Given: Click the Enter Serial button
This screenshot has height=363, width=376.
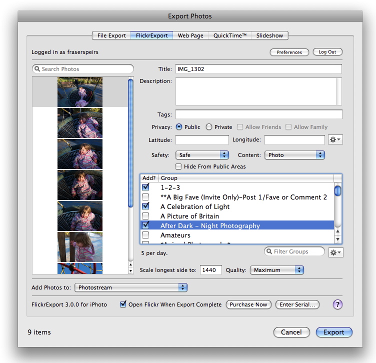Looking at the screenshot, I should pos(297,304).
